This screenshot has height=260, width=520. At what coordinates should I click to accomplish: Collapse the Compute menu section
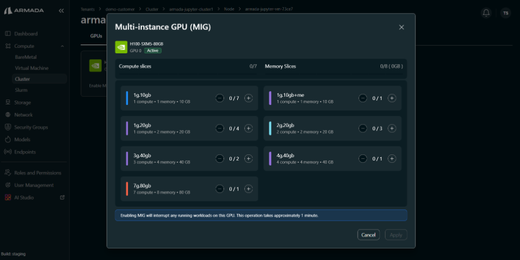[62, 46]
